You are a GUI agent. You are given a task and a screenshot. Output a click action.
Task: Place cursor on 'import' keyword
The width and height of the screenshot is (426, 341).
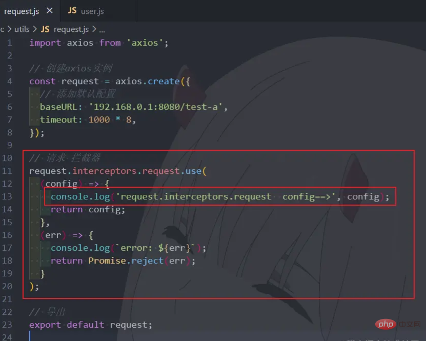pos(45,43)
